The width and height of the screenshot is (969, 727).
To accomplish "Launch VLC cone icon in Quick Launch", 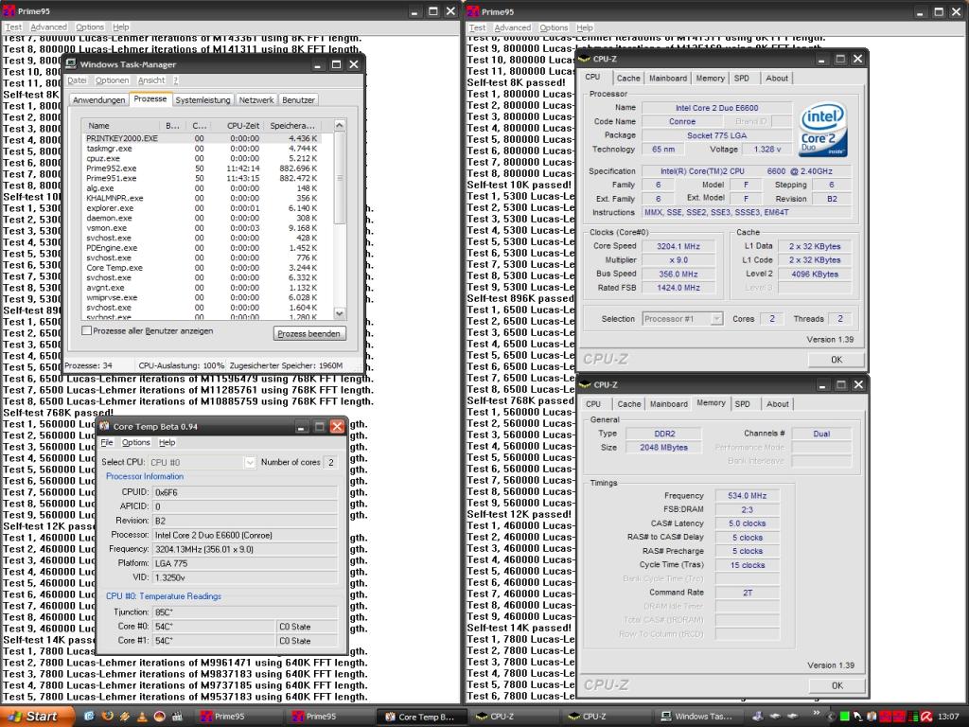I will (142, 716).
